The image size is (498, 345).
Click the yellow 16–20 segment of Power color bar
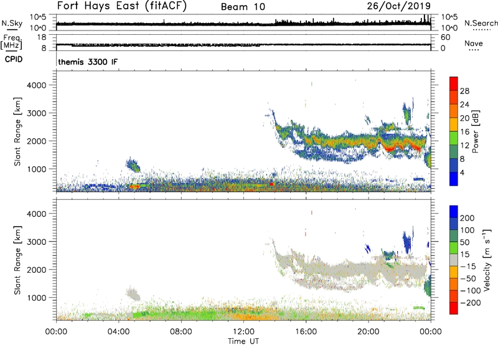click(454, 124)
